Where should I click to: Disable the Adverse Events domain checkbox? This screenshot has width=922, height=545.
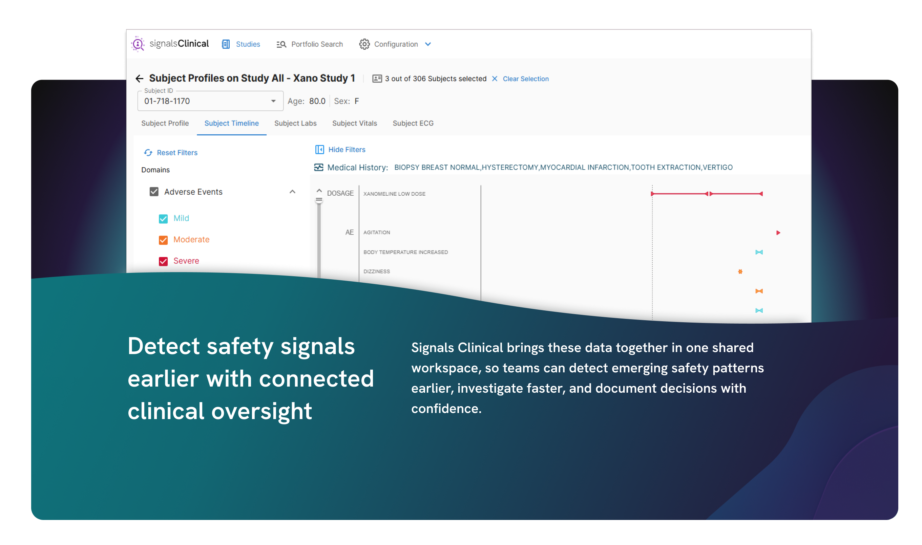(x=154, y=192)
